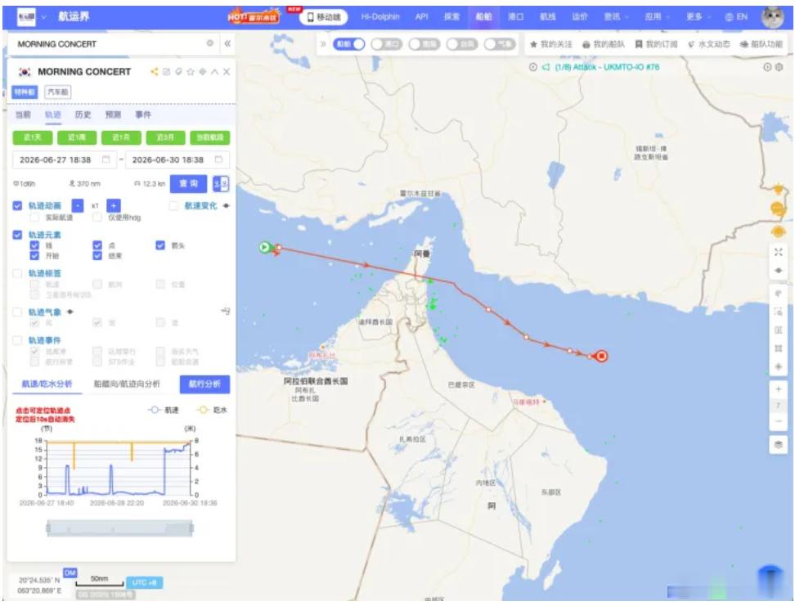Click the clear icon in search box
The height and width of the screenshot is (606, 795).
(x=210, y=43)
